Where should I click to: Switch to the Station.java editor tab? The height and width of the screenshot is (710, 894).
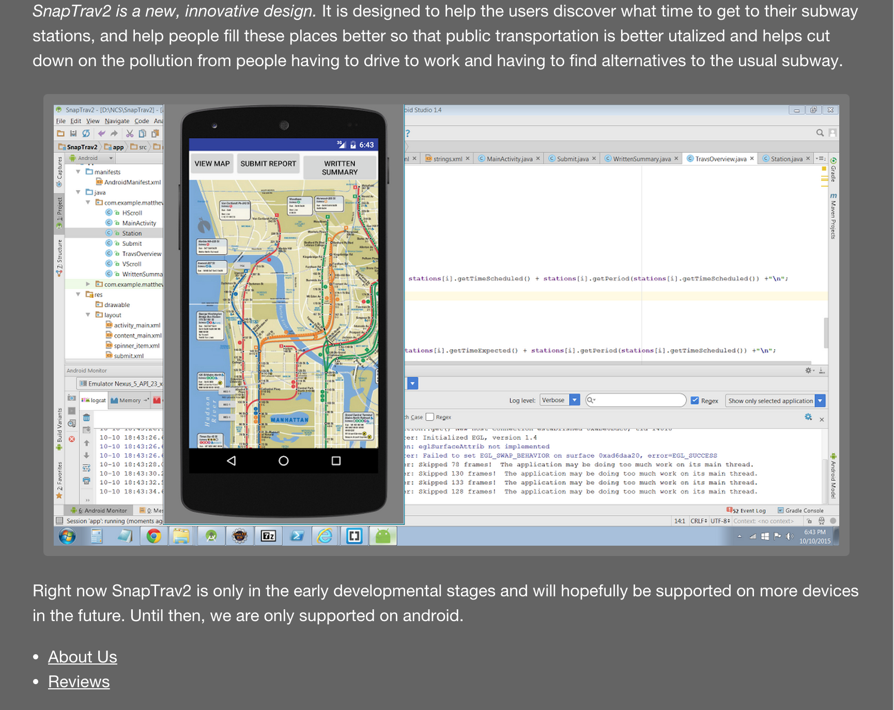click(787, 159)
